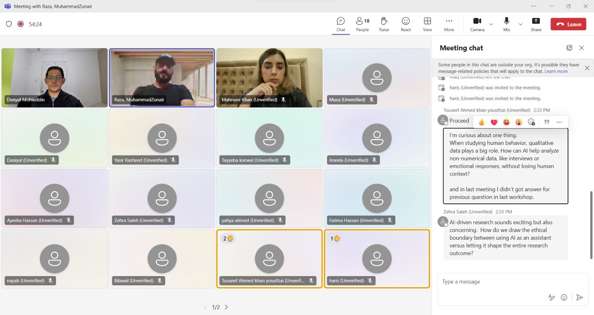Viewport: 594px width, 315px height.
Task: Click Touseef Ahmed khan yousifzai avatar tile
Action: tap(270, 259)
